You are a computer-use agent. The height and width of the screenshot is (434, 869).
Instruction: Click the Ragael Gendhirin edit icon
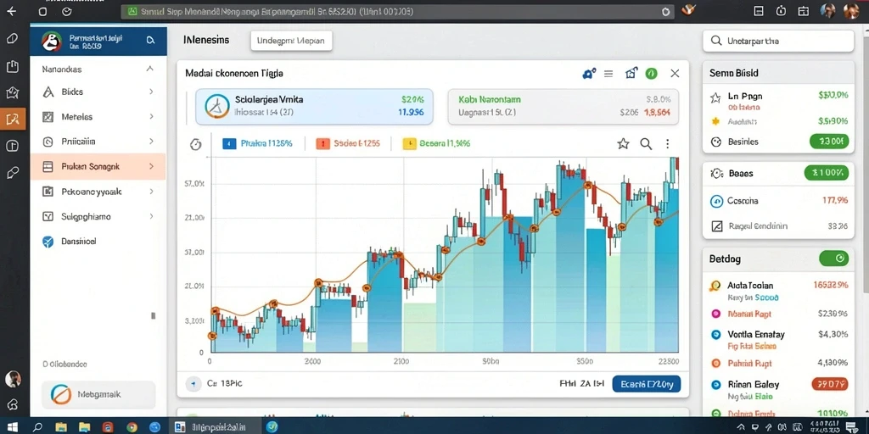coord(716,226)
